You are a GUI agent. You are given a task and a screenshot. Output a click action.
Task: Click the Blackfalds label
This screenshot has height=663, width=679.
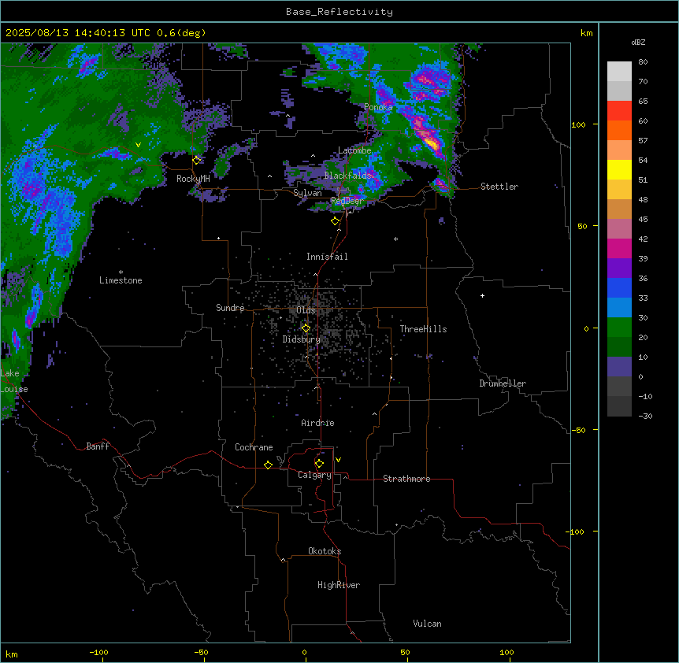pyautogui.click(x=348, y=176)
